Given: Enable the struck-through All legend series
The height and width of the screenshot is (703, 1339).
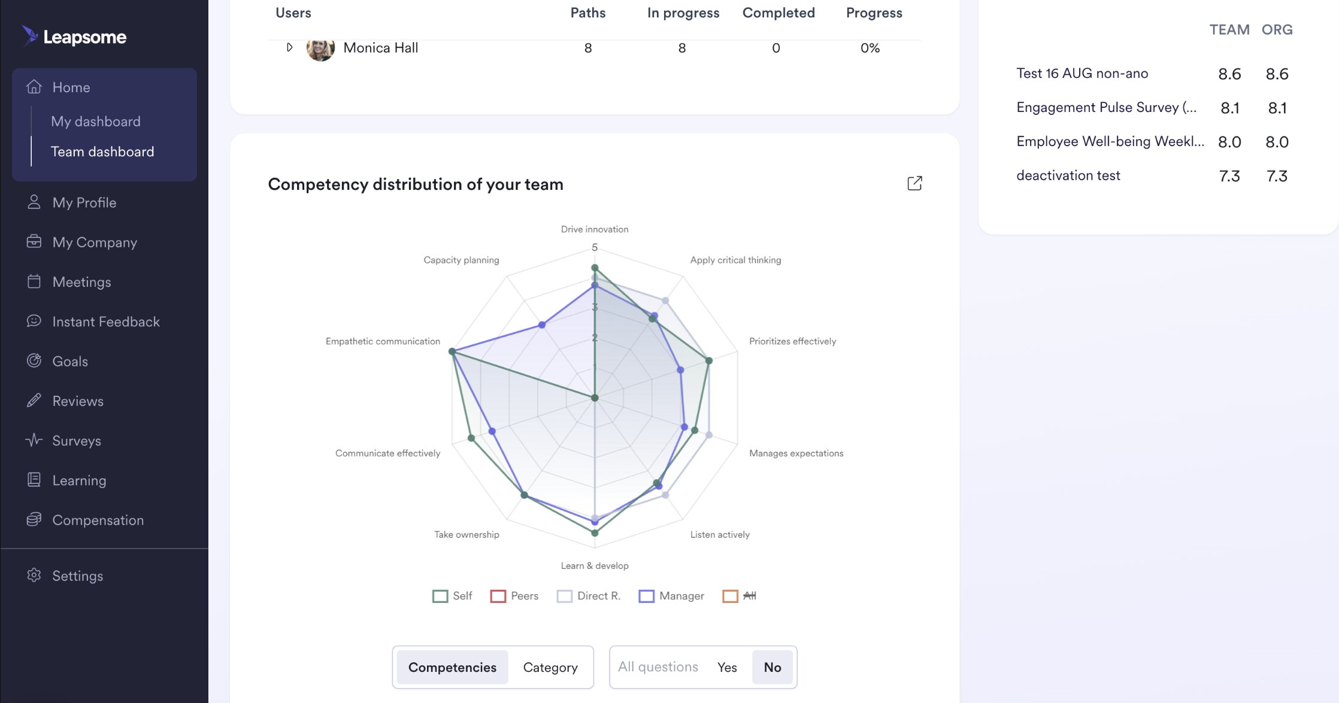Looking at the screenshot, I should [740, 596].
